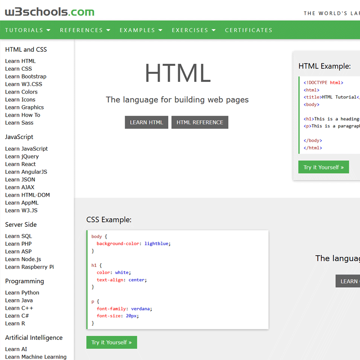The height and width of the screenshot is (360, 360).
Task: Open the Learn Python sidebar link
Action: (x=22, y=292)
